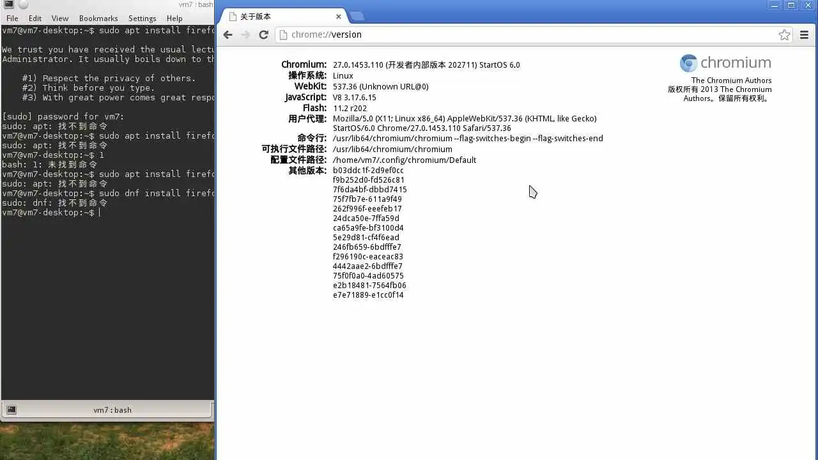Click the 'sudo dnf install' command line in terminal
The image size is (818, 460).
(x=107, y=193)
